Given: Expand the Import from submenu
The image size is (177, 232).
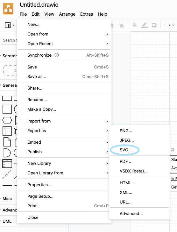Looking at the screenshot, I should (64, 121).
